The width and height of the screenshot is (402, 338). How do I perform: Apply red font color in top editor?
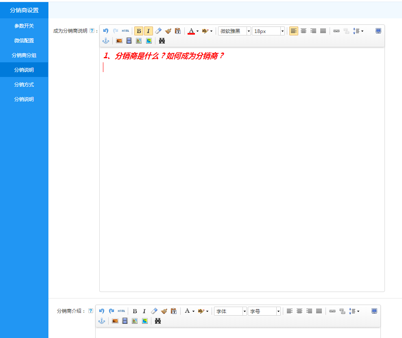point(191,31)
